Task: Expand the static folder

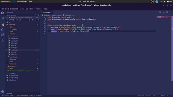Action: (11, 62)
